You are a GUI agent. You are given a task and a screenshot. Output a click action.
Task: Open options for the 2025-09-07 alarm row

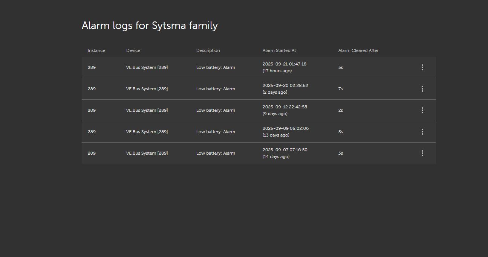[422, 153]
